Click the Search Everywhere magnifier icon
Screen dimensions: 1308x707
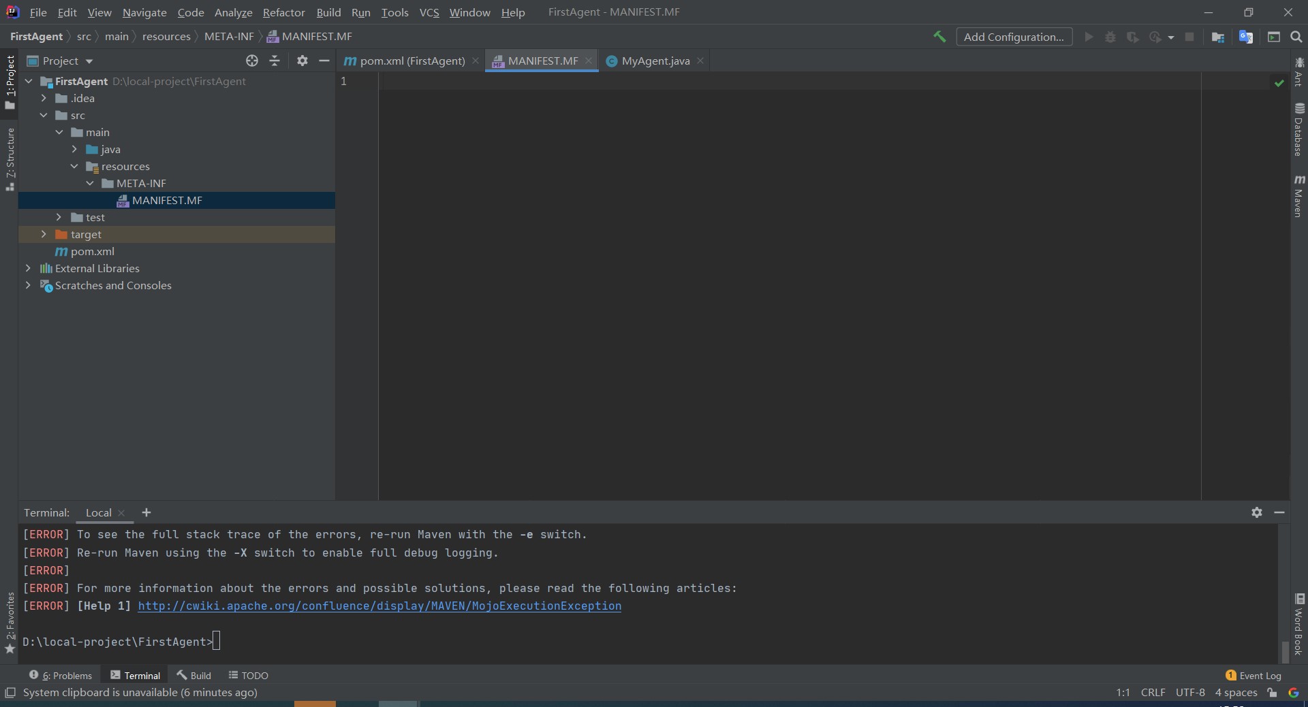pyautogui.click(x=1296, y=37)
